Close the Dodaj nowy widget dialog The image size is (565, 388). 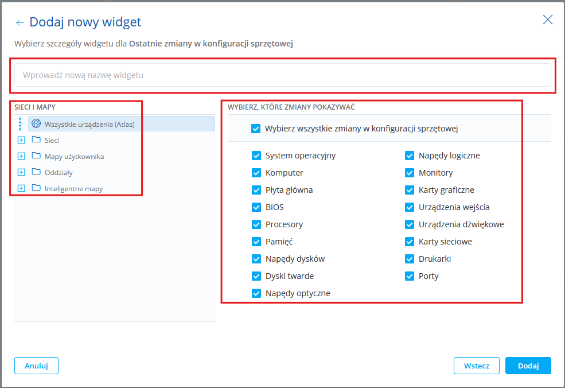[548, 20]
